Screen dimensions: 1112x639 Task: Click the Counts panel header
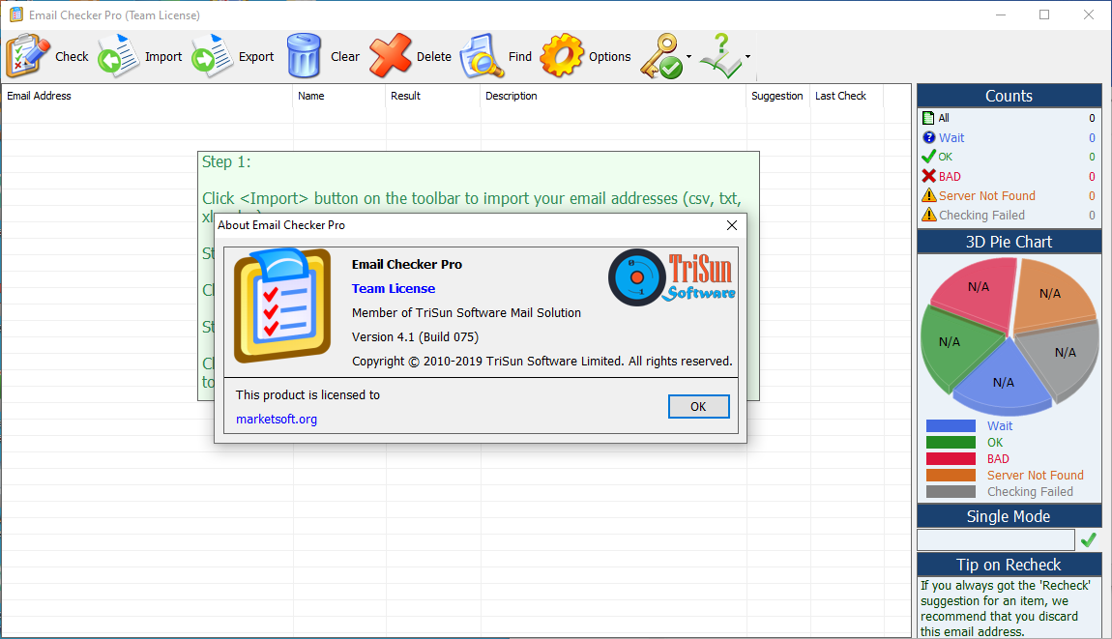point(1010,96)
